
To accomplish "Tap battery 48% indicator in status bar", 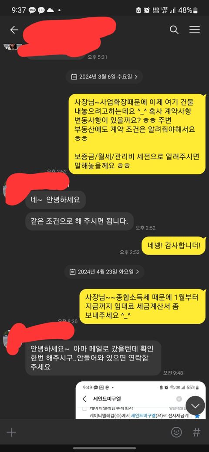I will point(188,10).
